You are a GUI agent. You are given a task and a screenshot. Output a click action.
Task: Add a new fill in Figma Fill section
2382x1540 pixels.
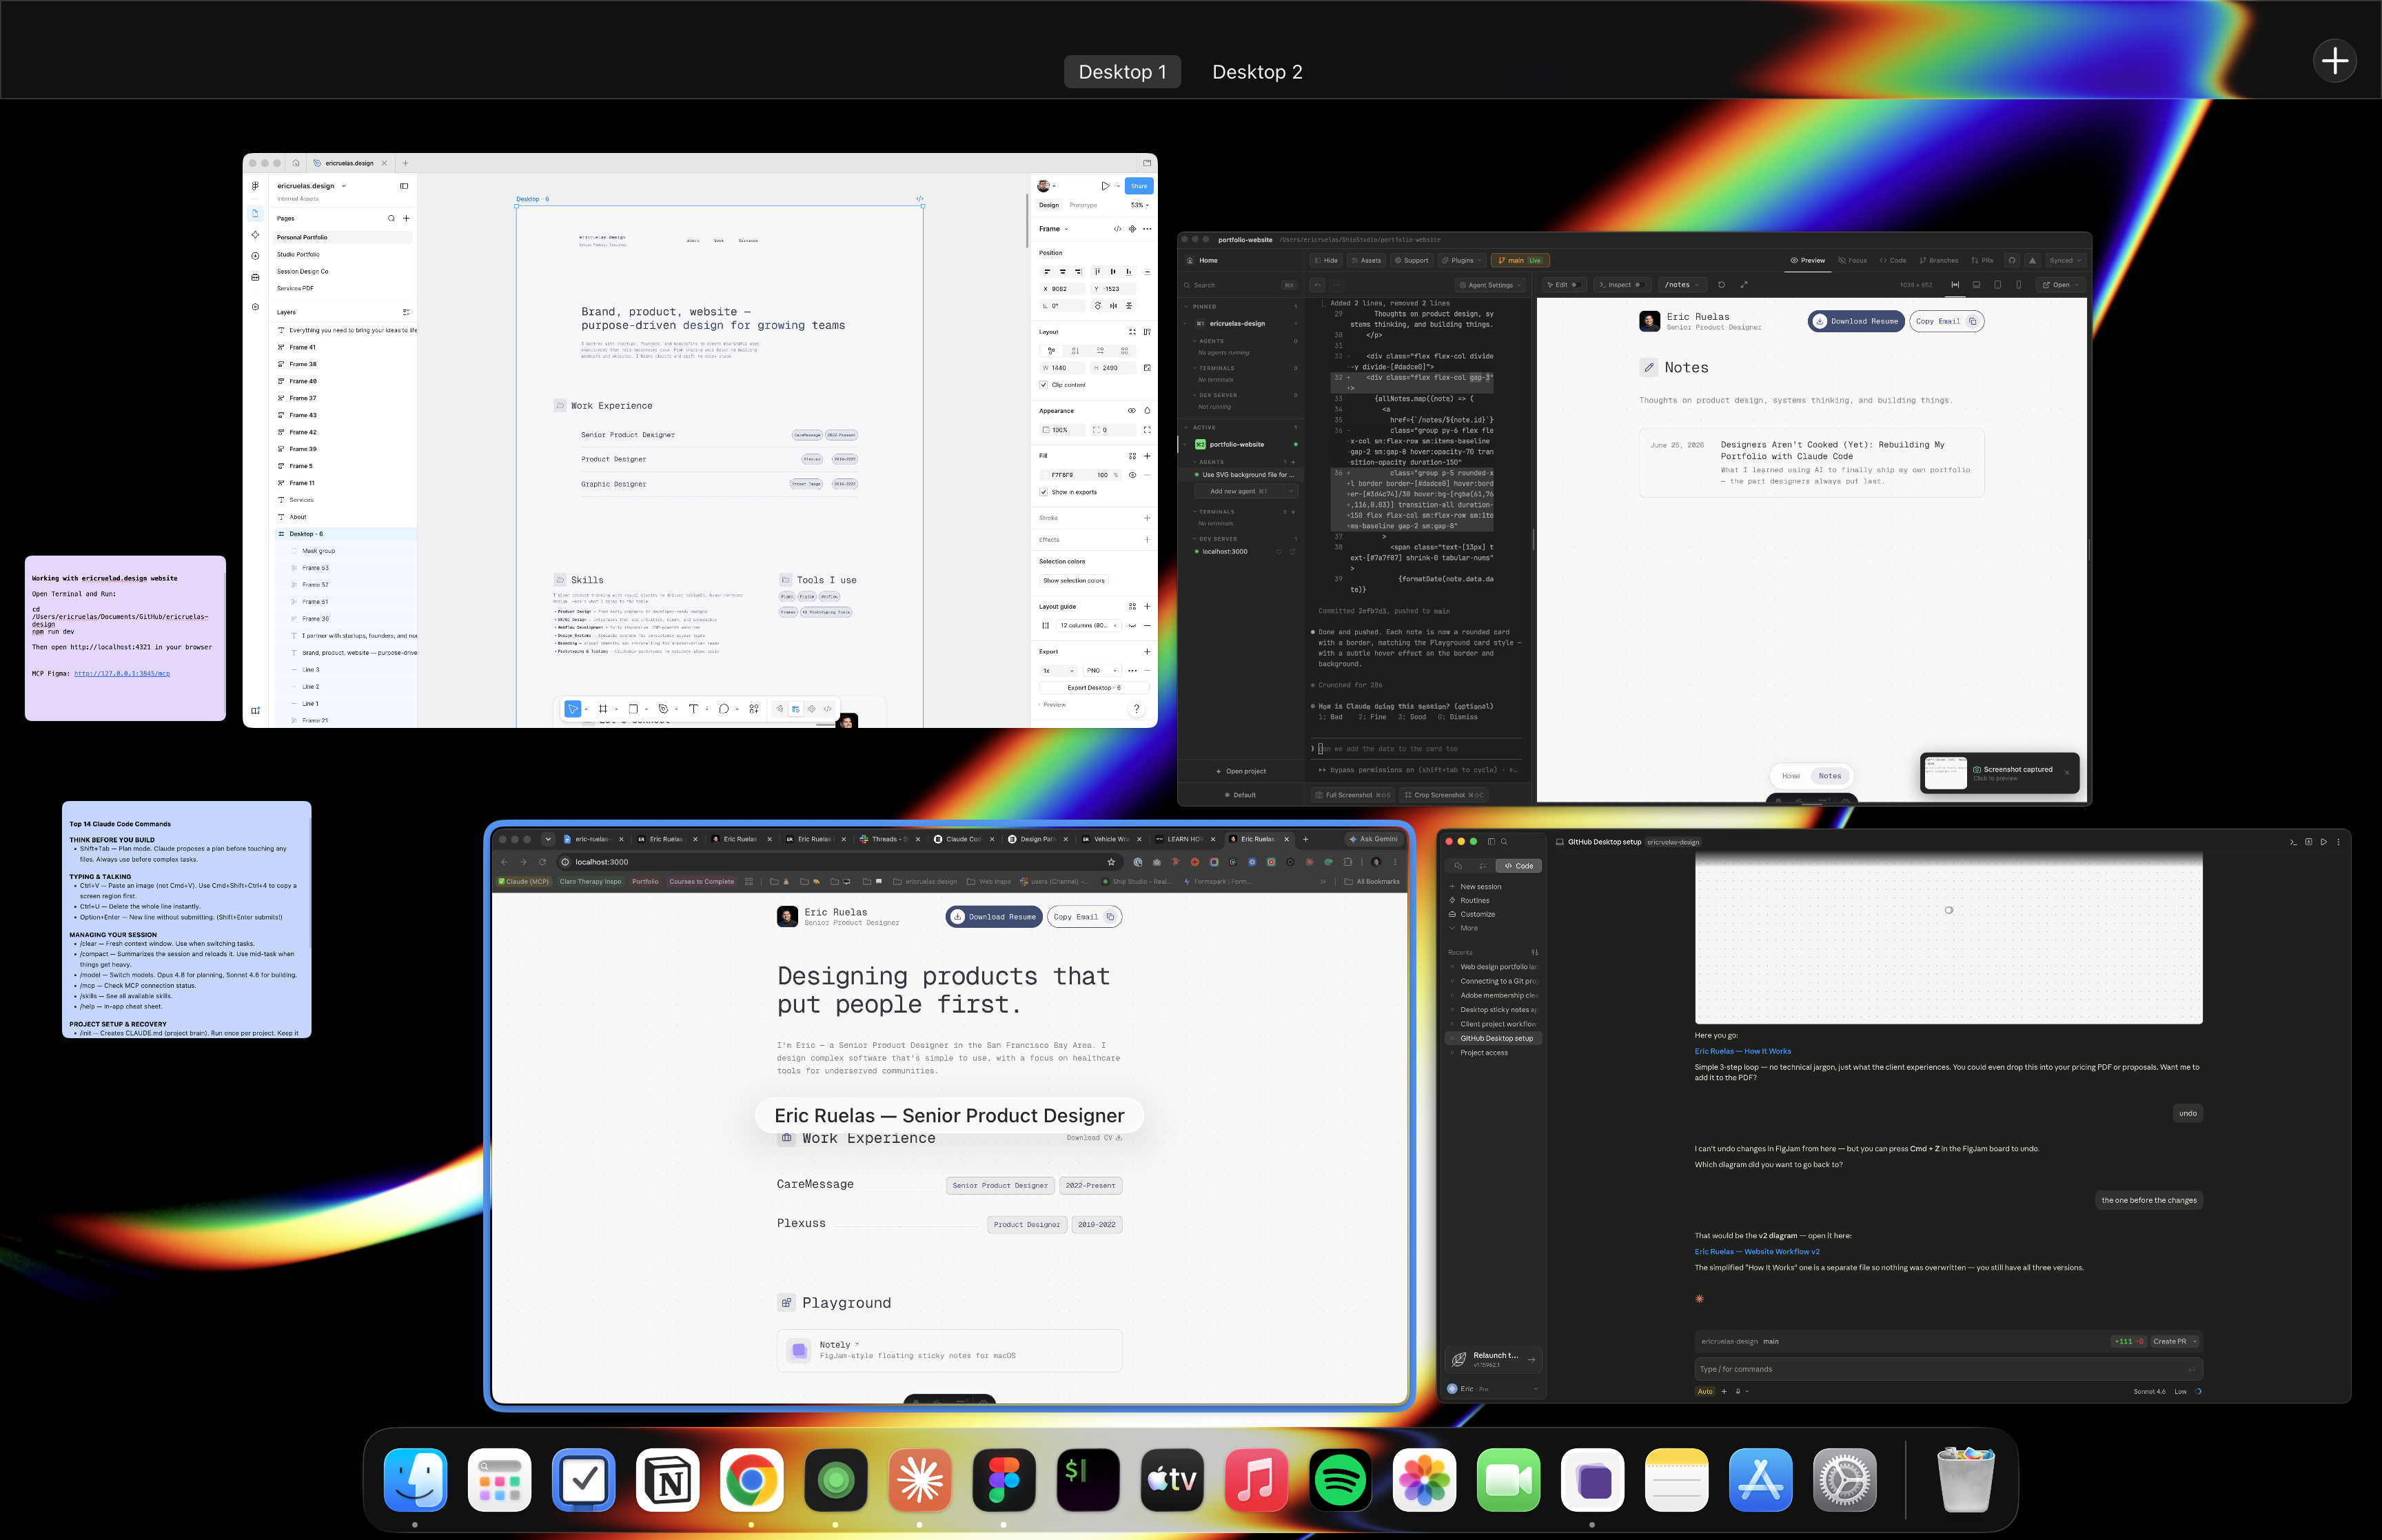(x=1146, y=456)
